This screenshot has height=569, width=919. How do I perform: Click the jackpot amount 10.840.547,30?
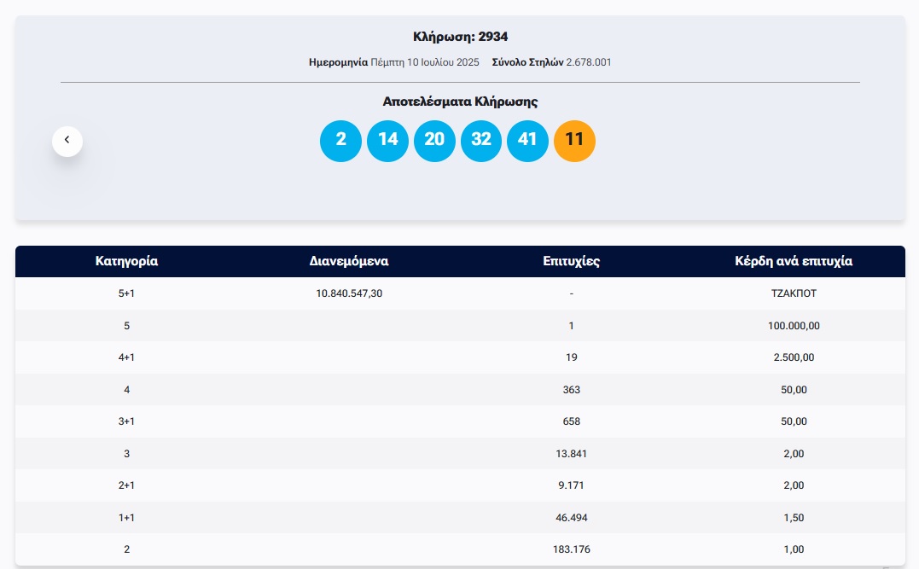coord(348,293)
